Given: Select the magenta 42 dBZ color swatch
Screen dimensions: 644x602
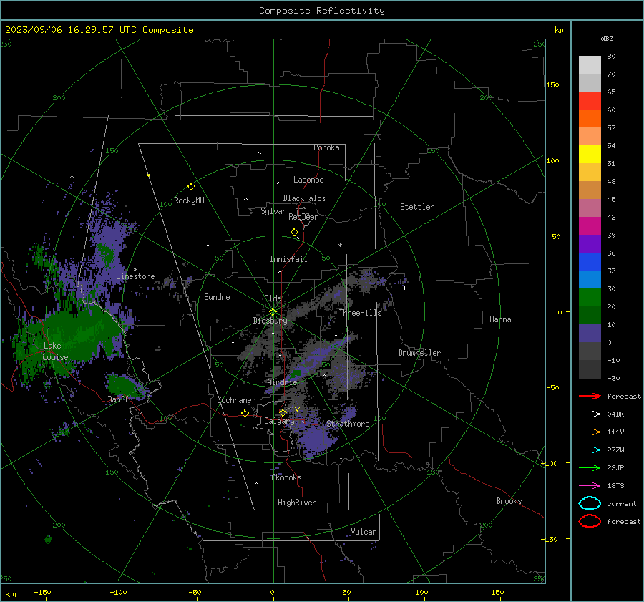Looking at the screenshot, I should click(x=590, y=225).
